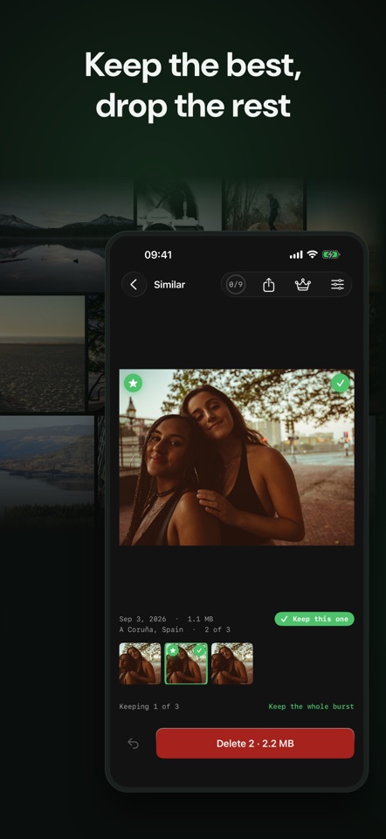386x839 pixels.
Task: Open the filter sliders icon
Action: tap(337, 285)
